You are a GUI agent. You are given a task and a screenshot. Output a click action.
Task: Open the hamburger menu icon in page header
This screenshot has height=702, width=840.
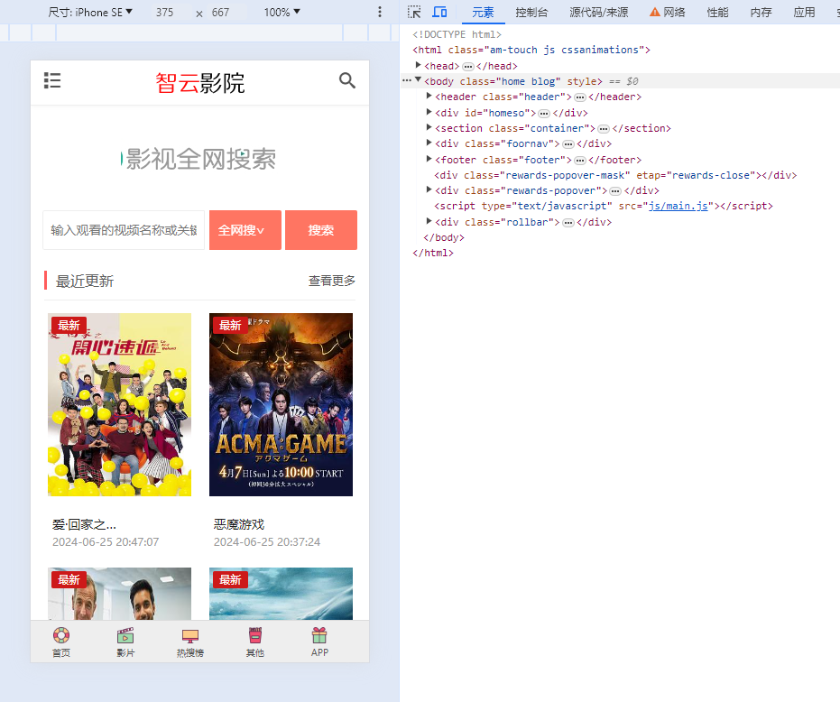click(52, 80)
